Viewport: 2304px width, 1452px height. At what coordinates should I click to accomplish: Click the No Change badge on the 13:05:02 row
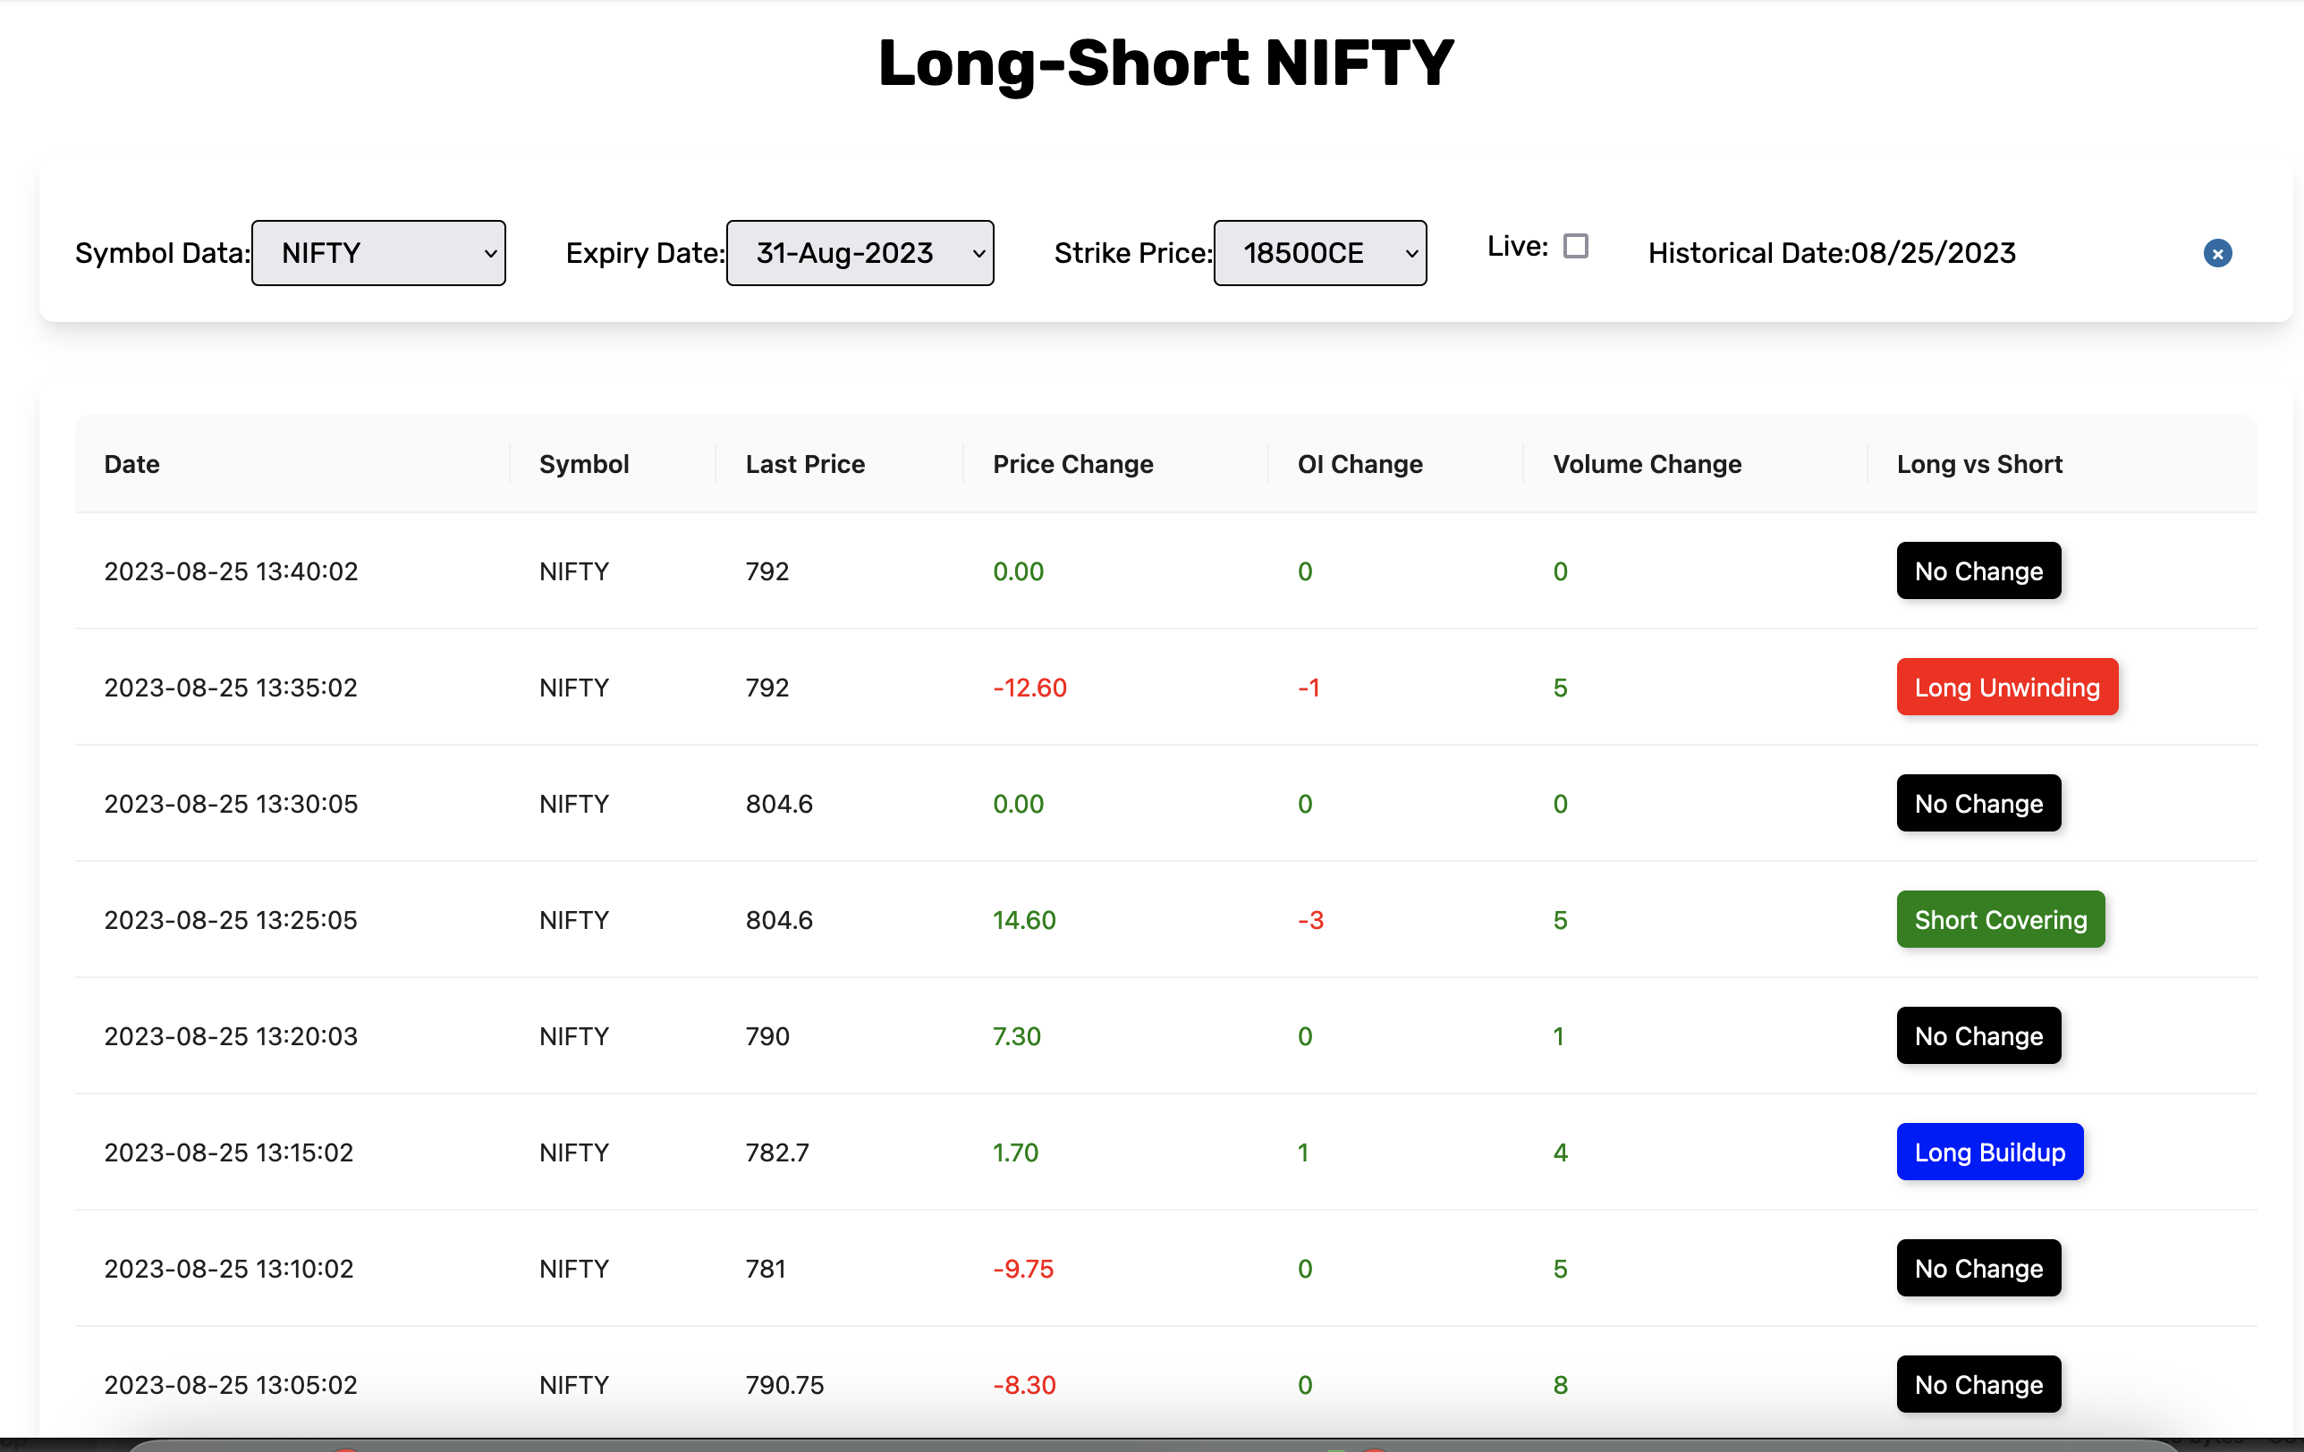coord(1978,1384)
